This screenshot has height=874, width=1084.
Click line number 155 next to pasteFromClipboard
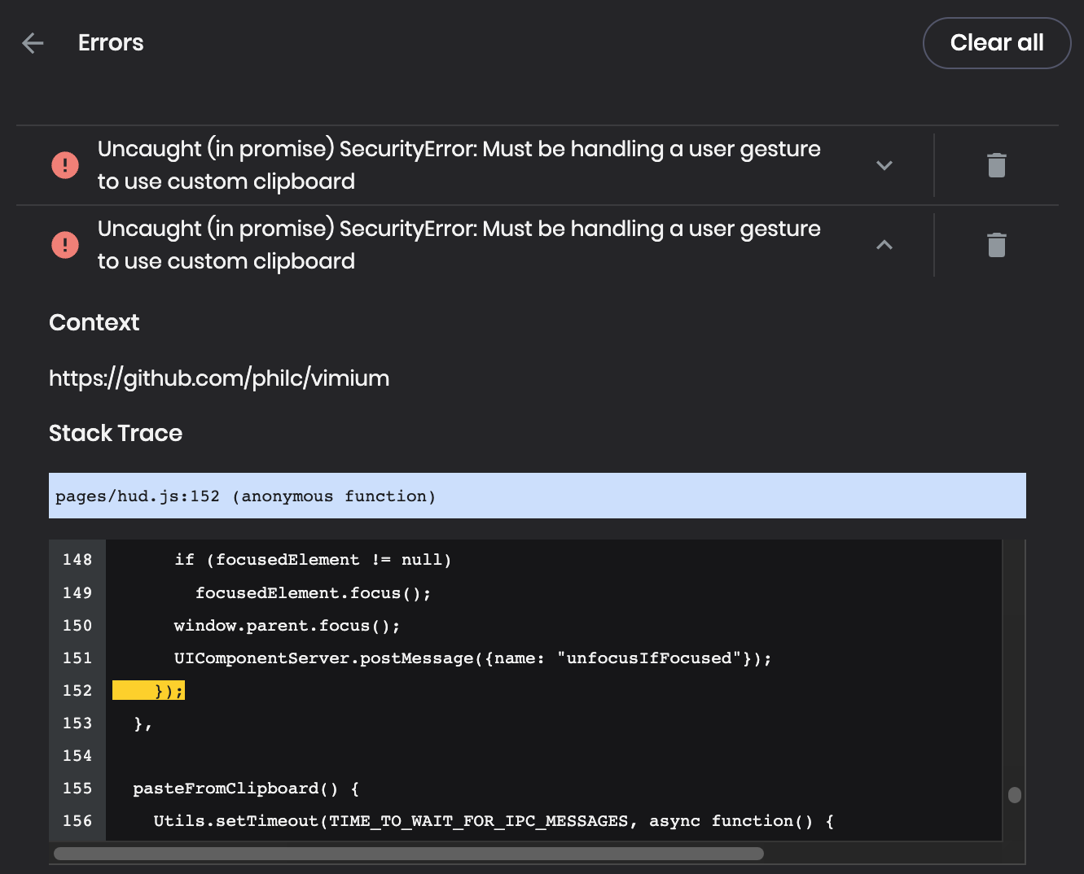(x=76, y=788)
